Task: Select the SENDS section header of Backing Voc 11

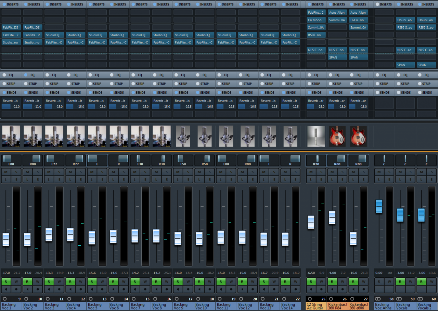Action: [226, 93]
